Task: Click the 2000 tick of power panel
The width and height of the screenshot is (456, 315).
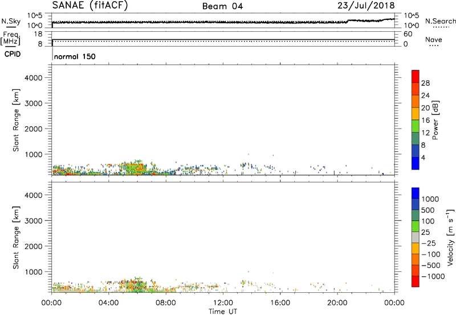Action: pyautogui.click(x=34, y=129)
